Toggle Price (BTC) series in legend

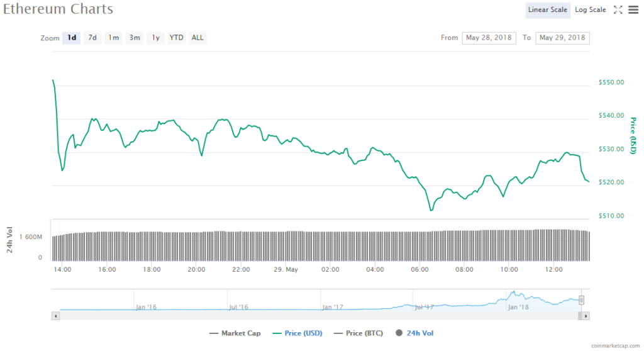click(358, 333)
